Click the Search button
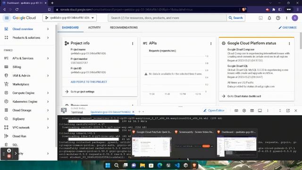This screenshot has height=170, width=302. [x=236, y=18]
